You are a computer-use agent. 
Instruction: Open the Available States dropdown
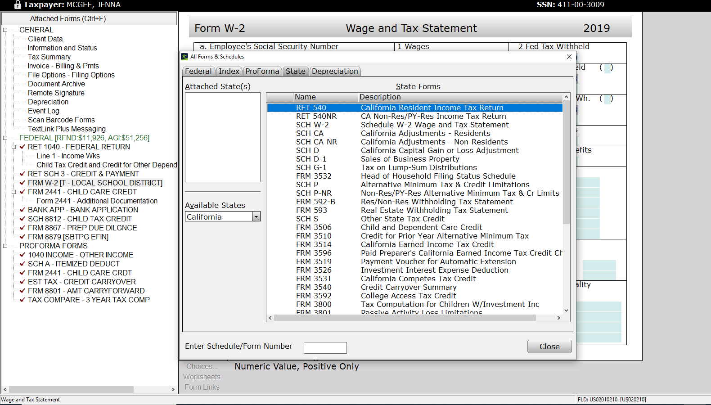(x=256, y=217)
